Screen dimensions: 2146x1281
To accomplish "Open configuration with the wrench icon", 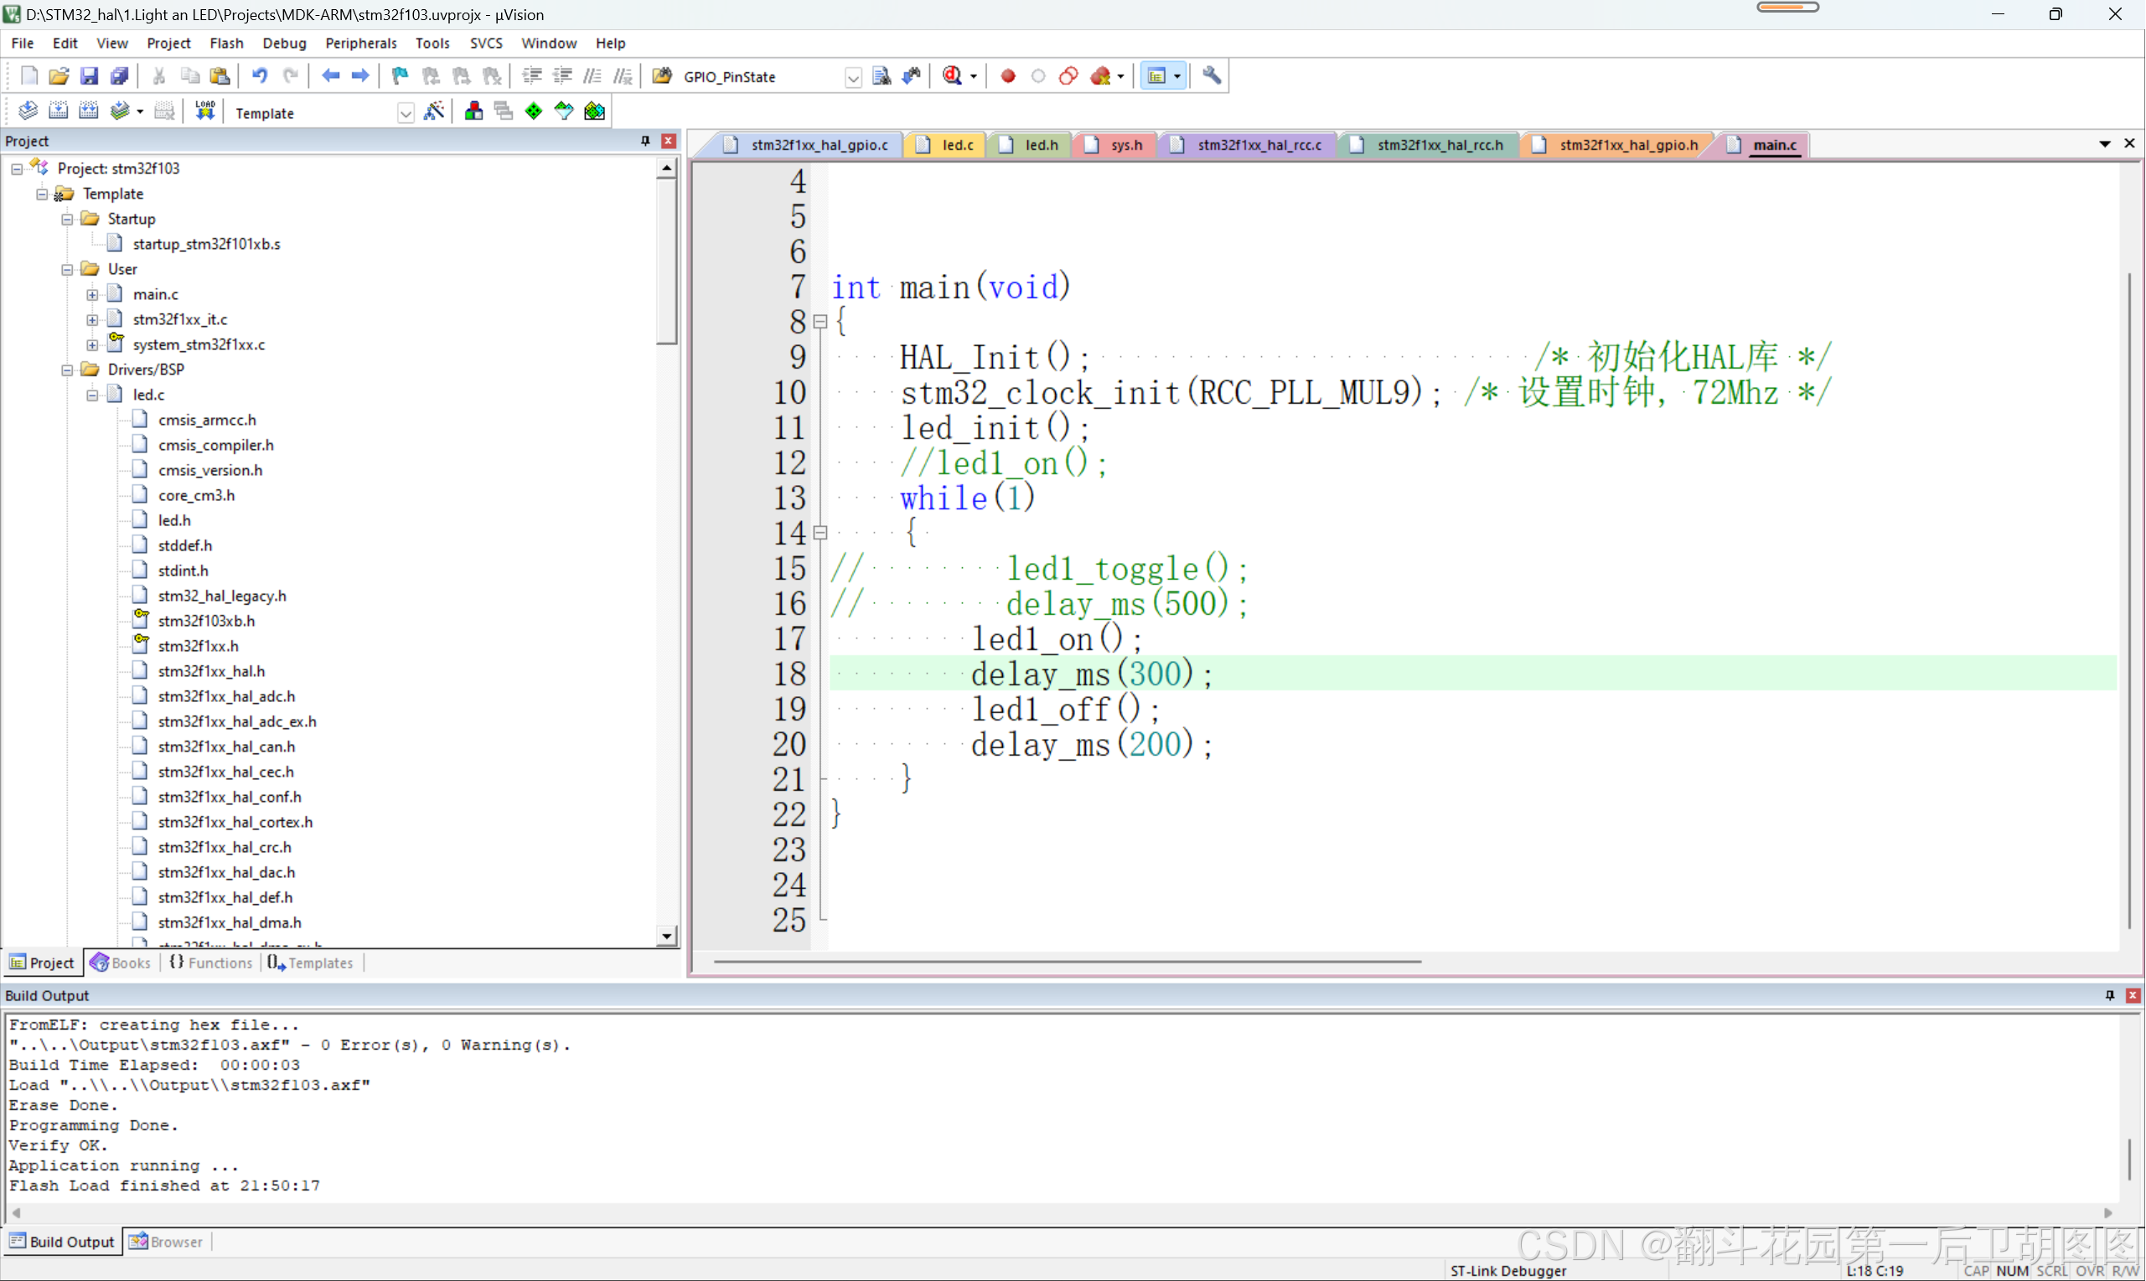I will pyautogui.click(x=1212, y=76).
